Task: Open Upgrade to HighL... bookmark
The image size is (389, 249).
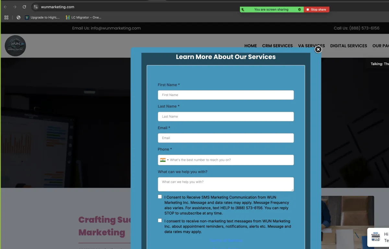Action: 42,18
